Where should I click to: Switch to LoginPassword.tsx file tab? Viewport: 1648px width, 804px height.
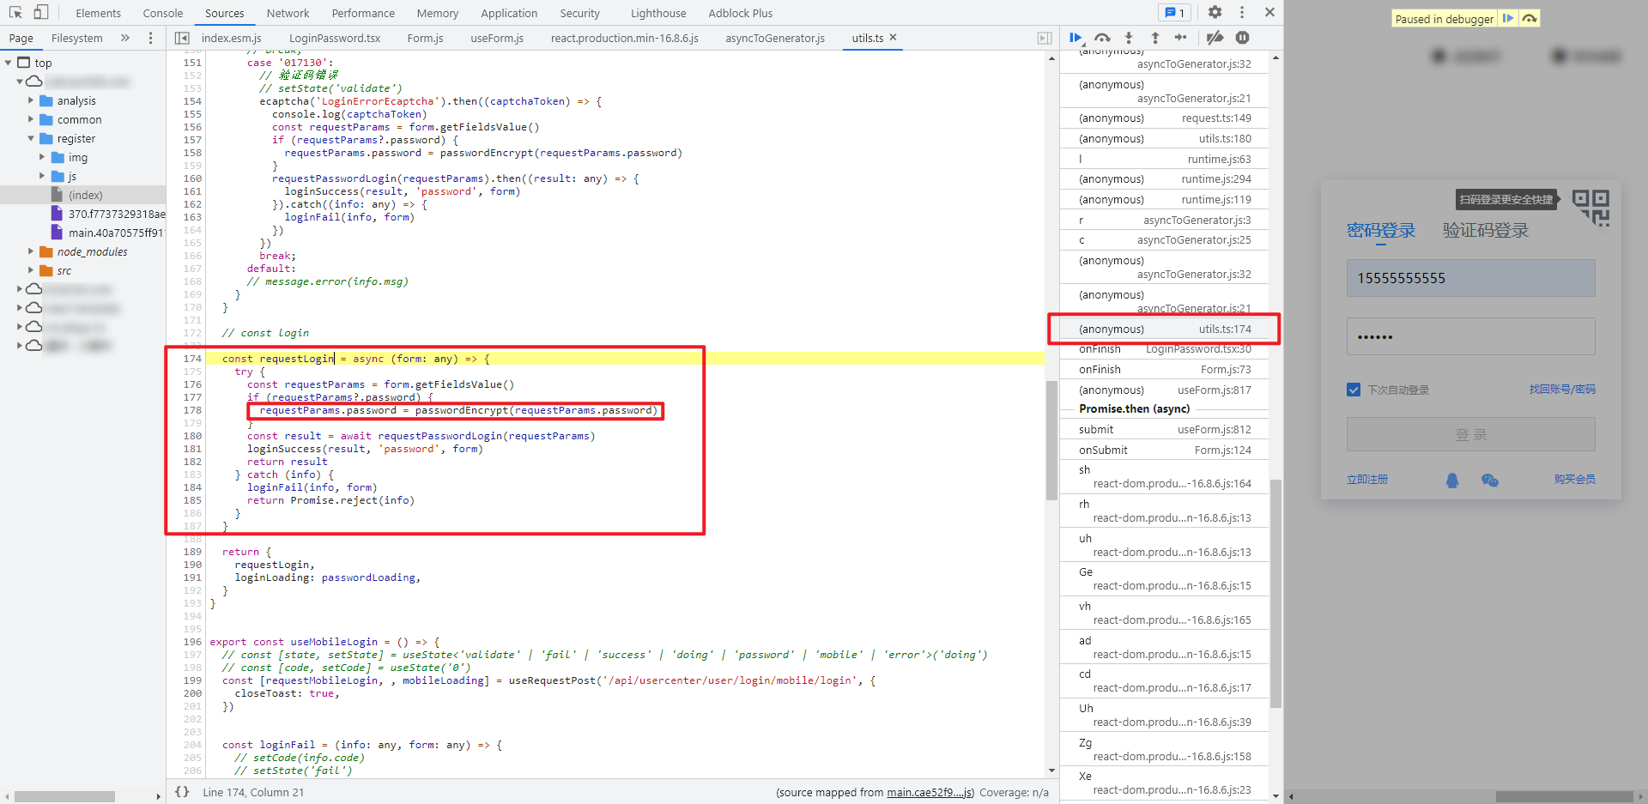click(335, 38)
